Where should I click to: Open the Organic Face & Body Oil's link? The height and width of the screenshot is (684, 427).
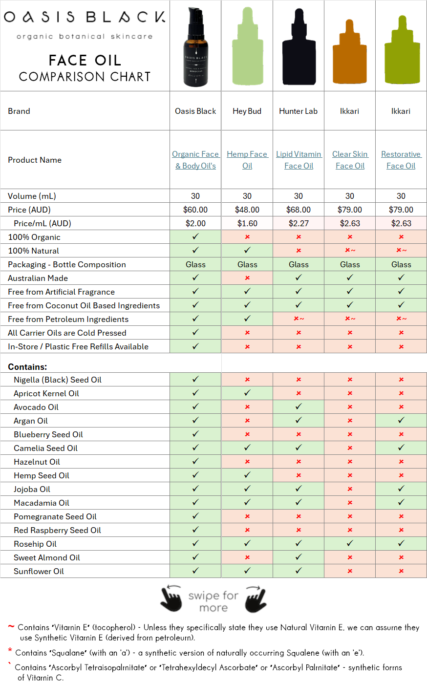tap(195, 160)
